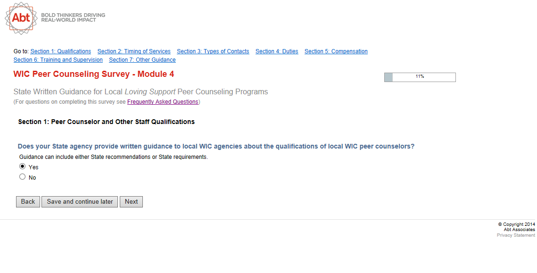The height and width of the screenshot is (273, 537).
Task: Open Section 3: Types of Contacts
Action: pyautogui.click(x=213, y=51)
